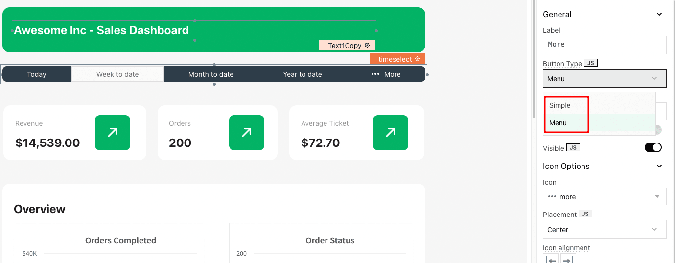Click the Revenue card arrow icon
675x263 pixels.
(x=113, y=133)
